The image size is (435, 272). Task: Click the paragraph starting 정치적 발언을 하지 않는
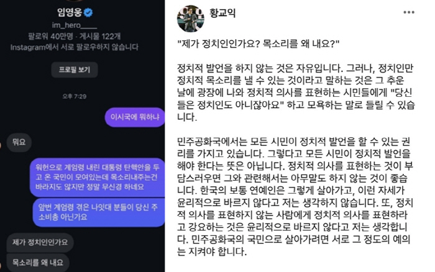(x=296, y=93)
